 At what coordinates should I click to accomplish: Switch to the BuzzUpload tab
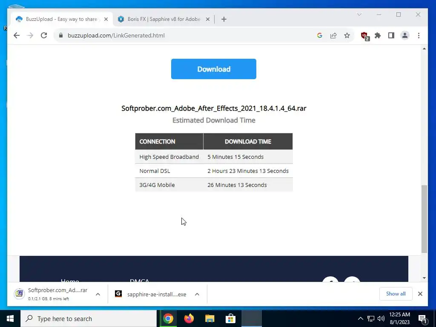(x=61, y=19)
